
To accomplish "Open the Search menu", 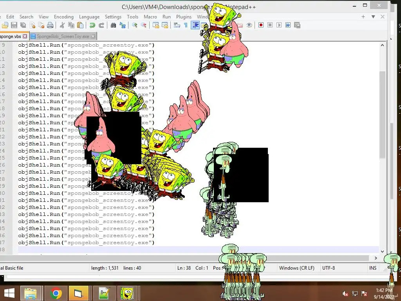I will pos(26,16).
